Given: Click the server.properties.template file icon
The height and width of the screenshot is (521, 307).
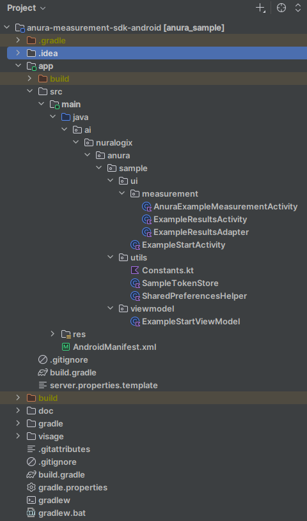Looking at the screenshot, I should (43, 386).
